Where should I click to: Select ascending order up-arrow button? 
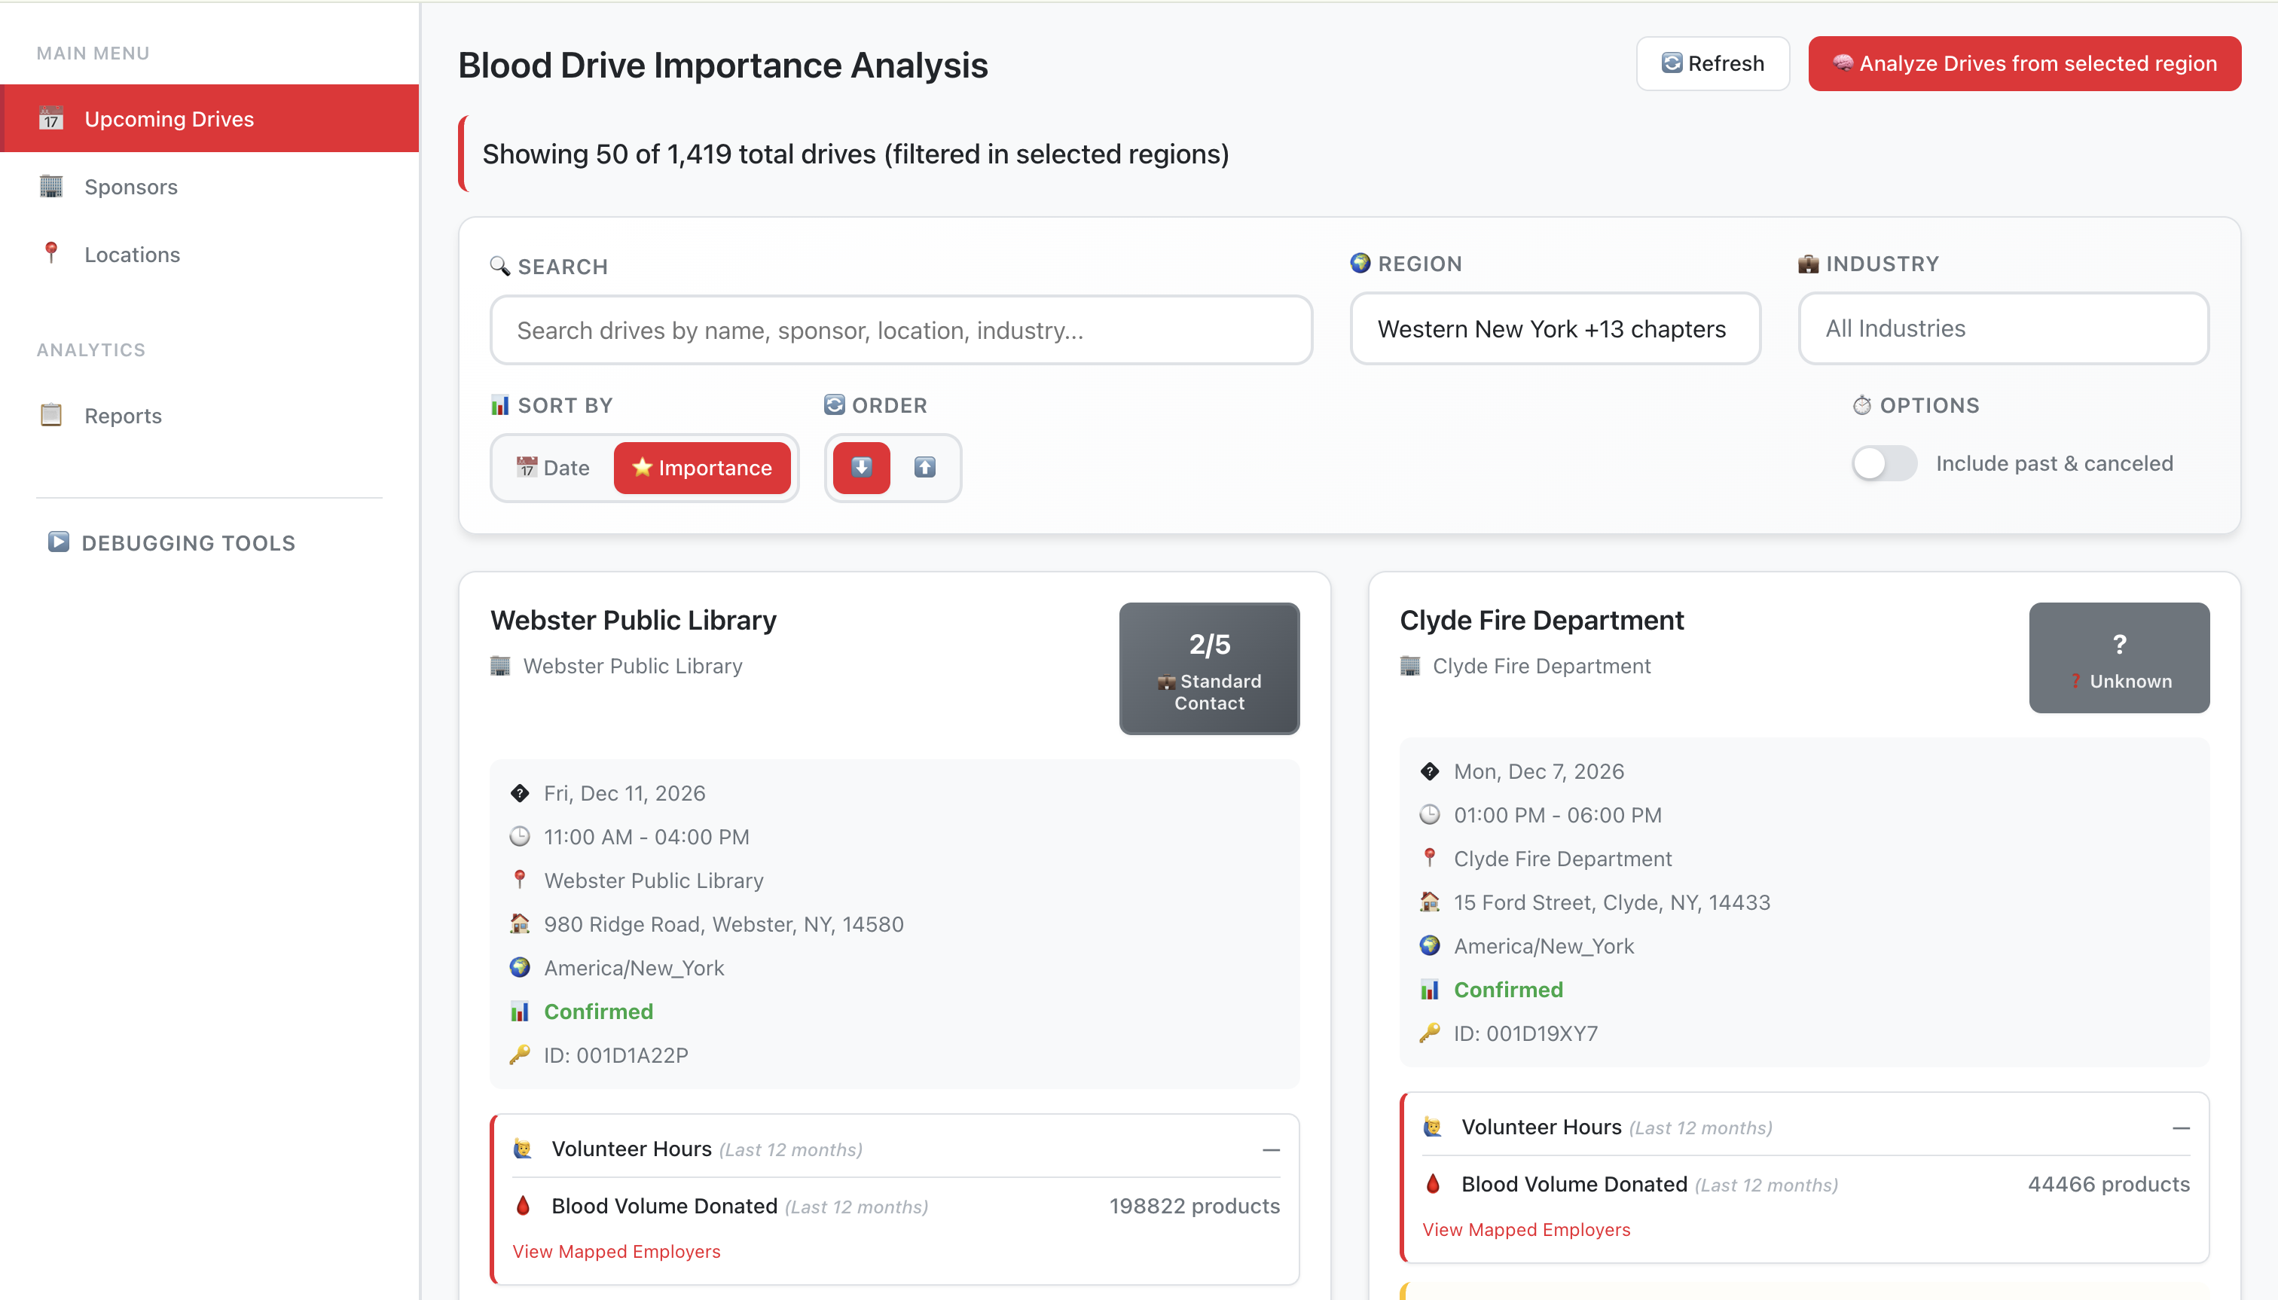point(924,468)
